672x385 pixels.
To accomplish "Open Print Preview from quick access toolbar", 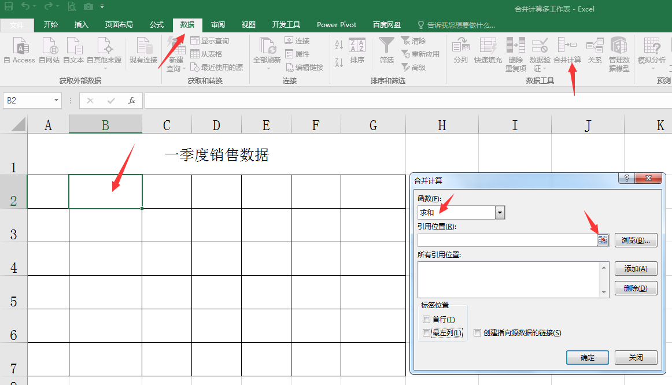I will coord(72,6).
